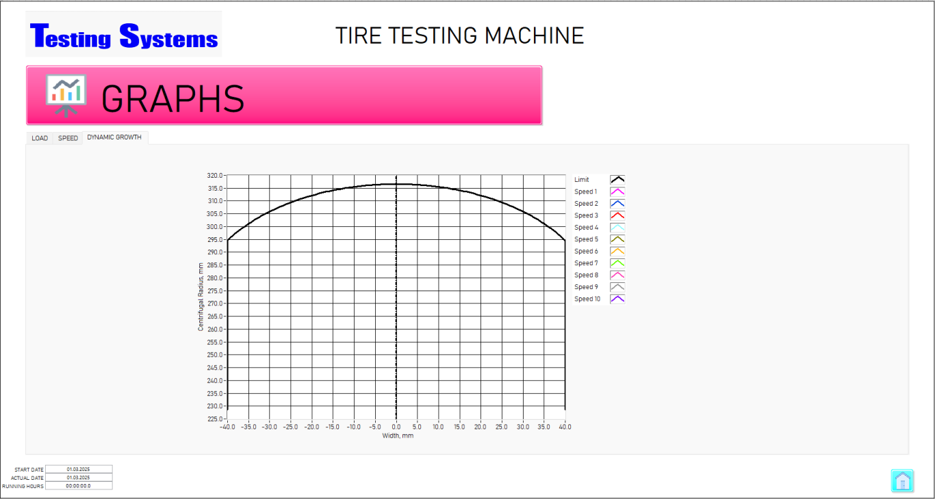This screenshot has height=499, width=935.
Task: Click the Testing Systems logo
Action: click(124, 35)
